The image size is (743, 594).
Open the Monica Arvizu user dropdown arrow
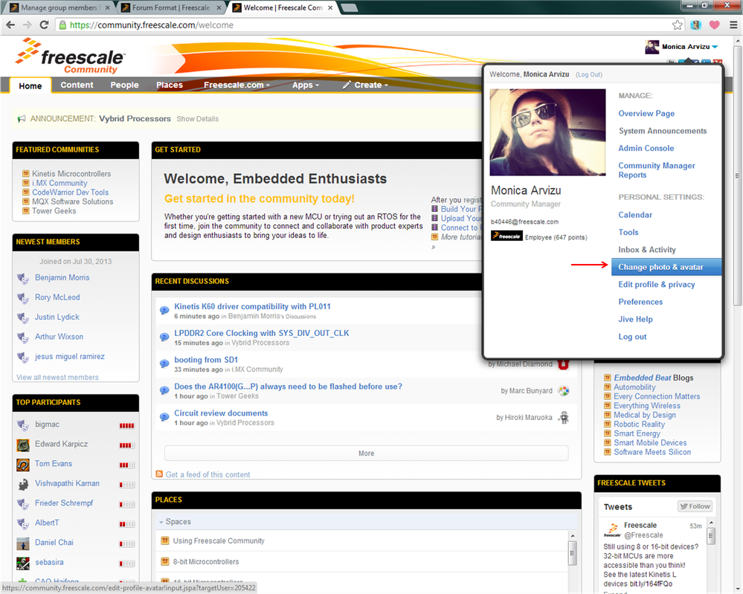click(715, 46)
